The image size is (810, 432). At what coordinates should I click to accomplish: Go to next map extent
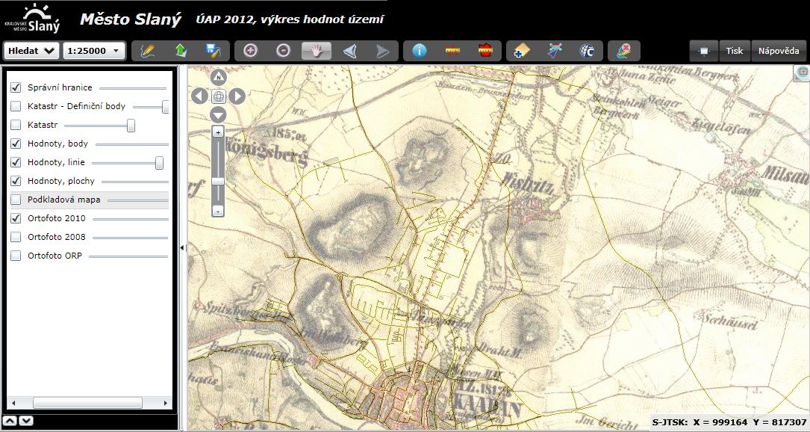[382, 51]
